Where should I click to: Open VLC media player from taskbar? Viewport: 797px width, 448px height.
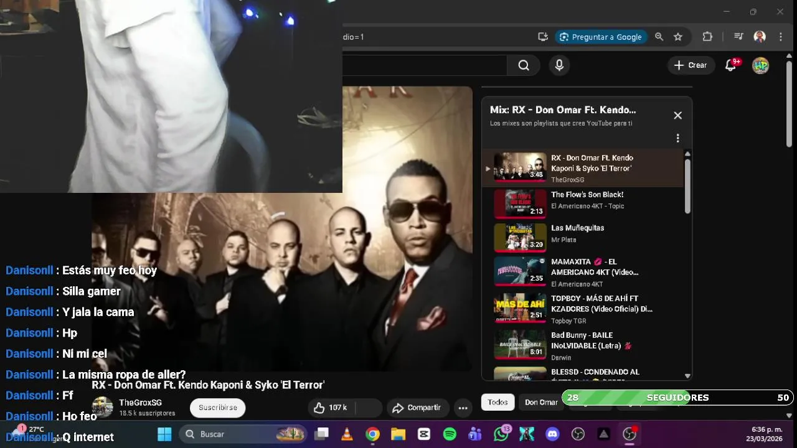pyautogui.click(x=347, y=434)
